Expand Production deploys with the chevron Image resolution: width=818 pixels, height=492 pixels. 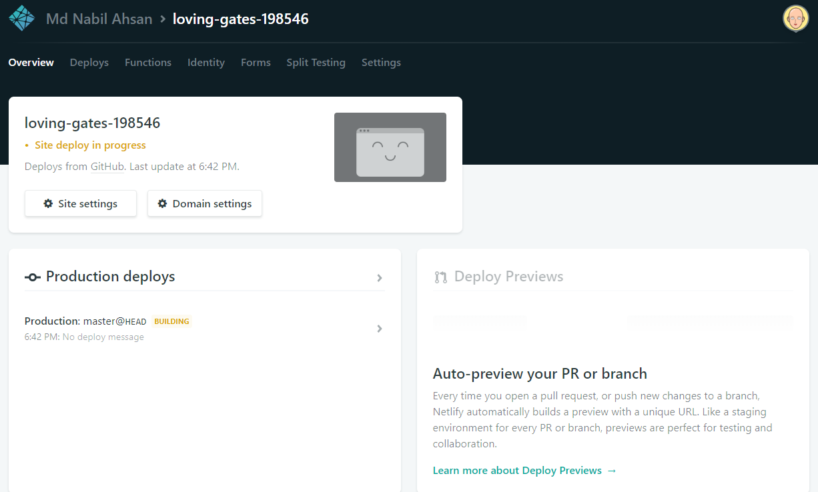click(380, 278)
